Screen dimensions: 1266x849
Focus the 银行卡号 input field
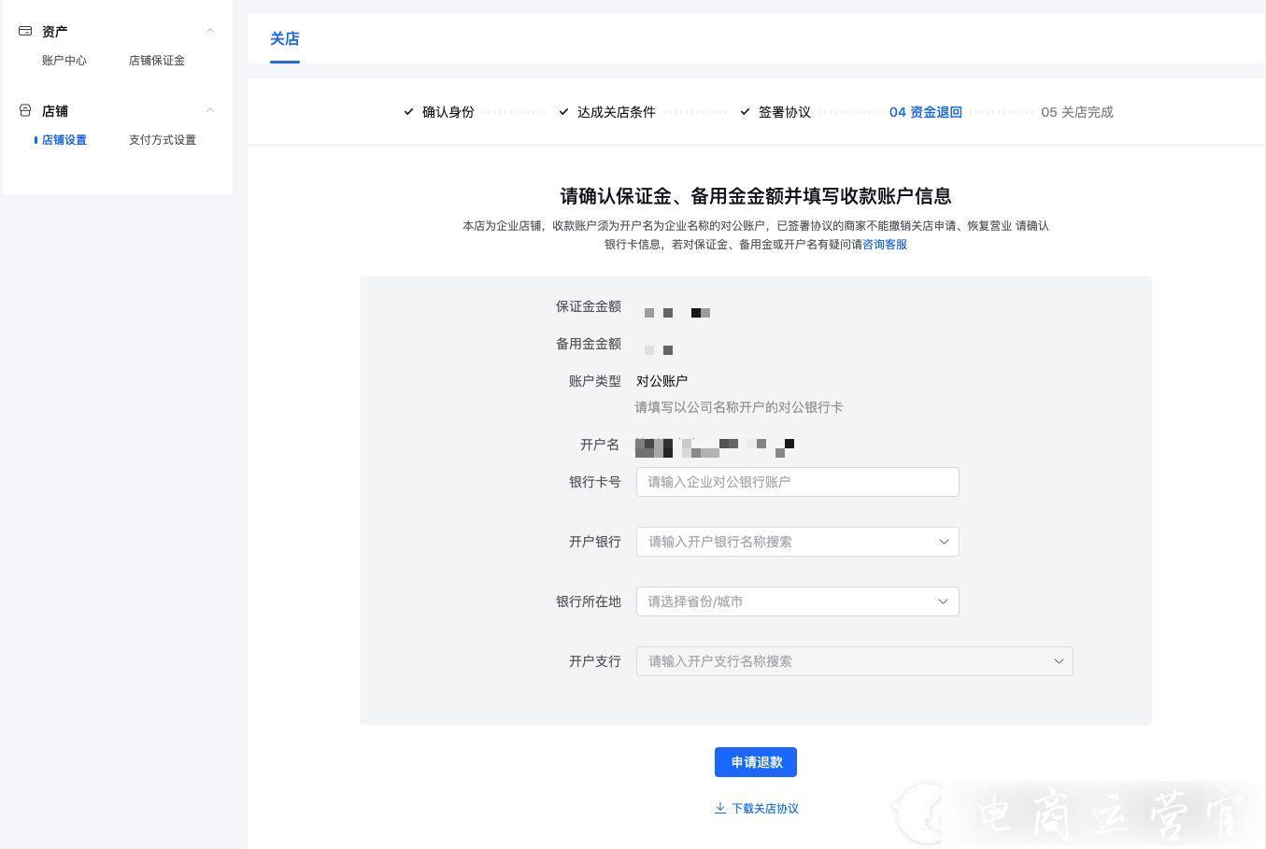point(797,482)
